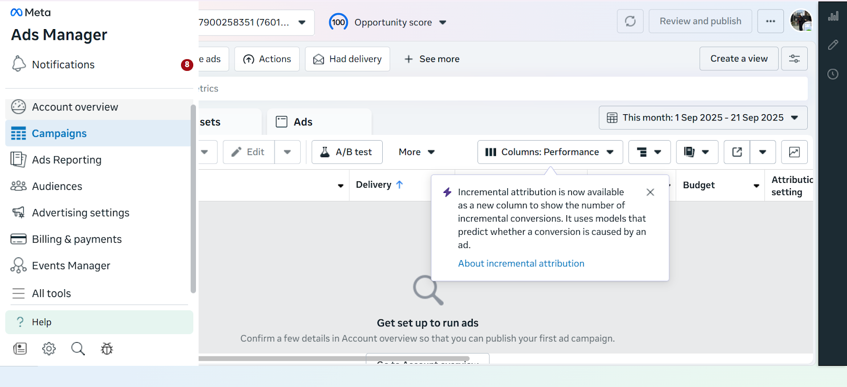Viewport: 847px width, 387px height.
Task: Go to Audiences section
Action: coord(99,186)
